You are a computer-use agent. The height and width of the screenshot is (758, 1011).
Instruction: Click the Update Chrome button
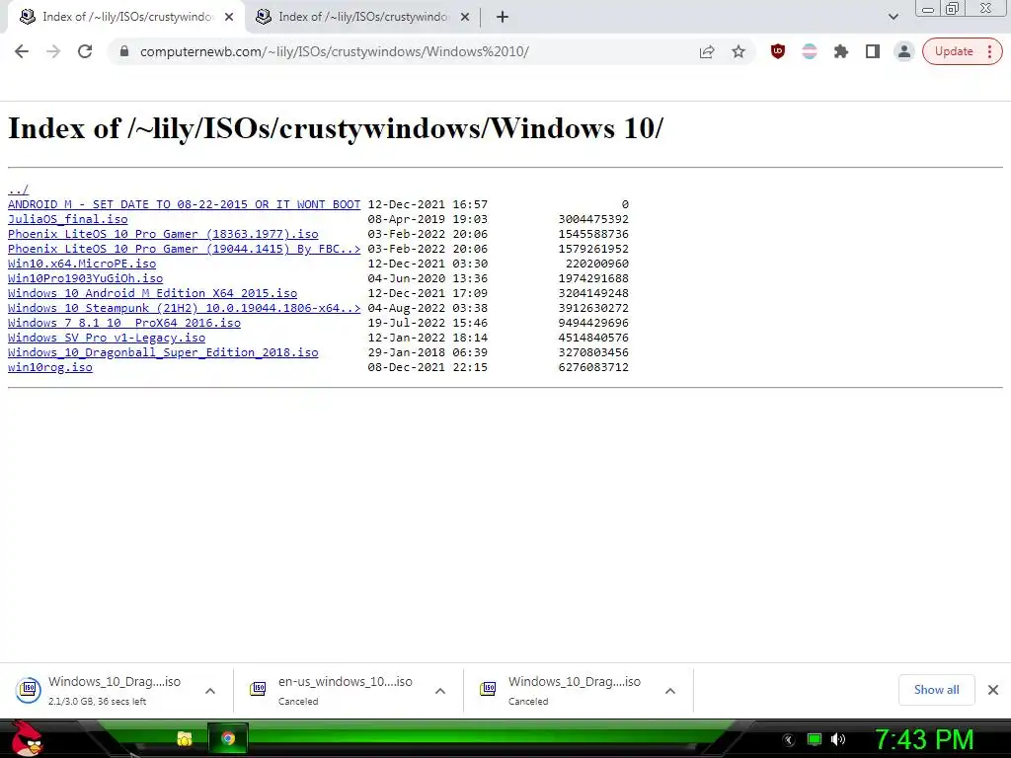pos(962,51)
